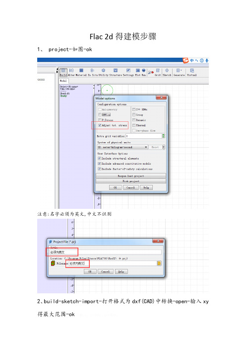Close the Project File dialog
This screenshot has width=246, height=349.
(x=158, y=241)
